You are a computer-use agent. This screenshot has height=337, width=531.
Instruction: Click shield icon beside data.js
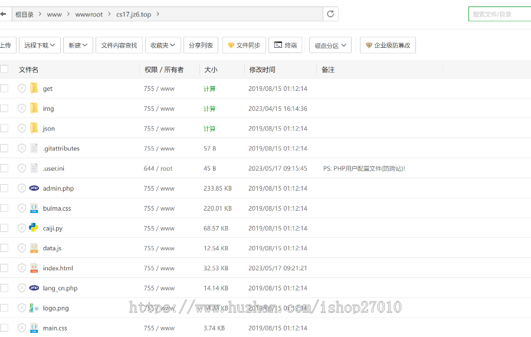pos(22,248)
